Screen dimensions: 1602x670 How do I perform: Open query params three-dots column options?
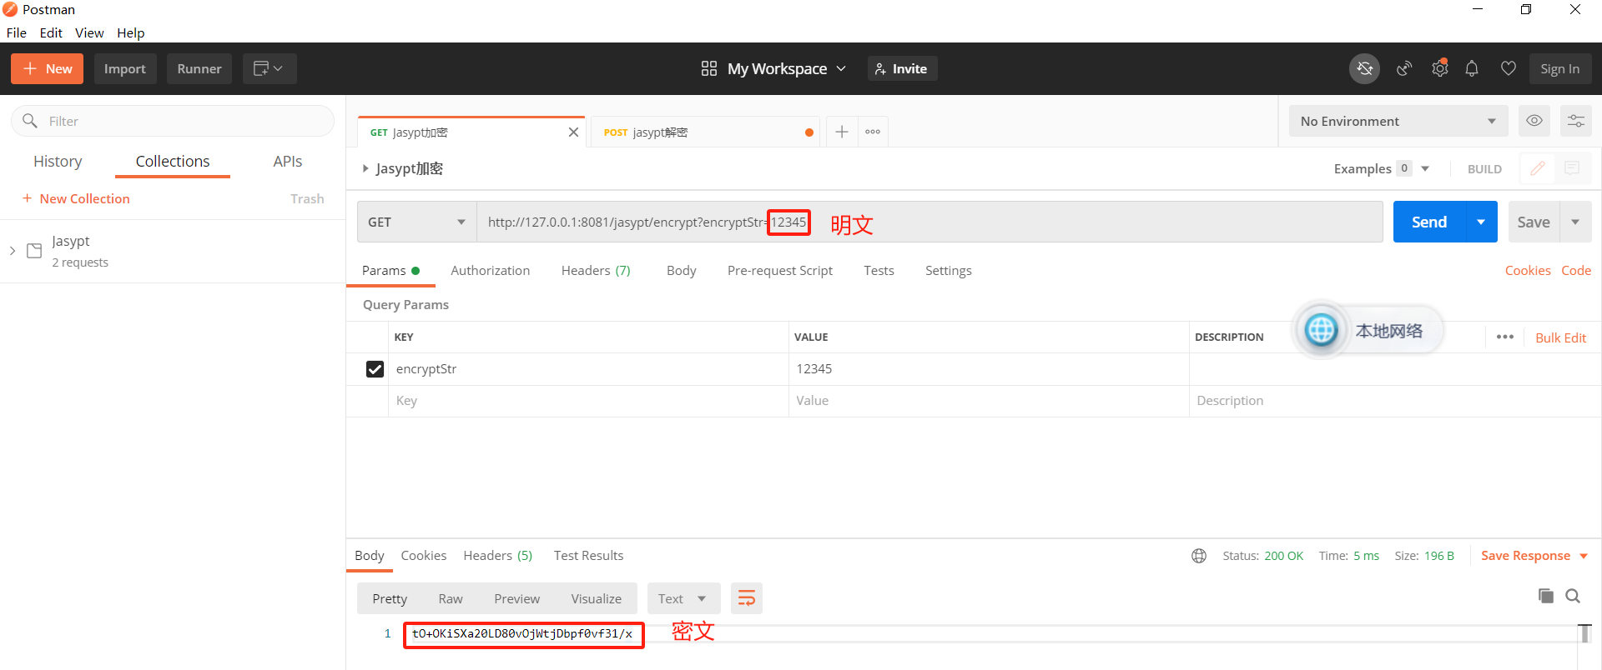1504,337
